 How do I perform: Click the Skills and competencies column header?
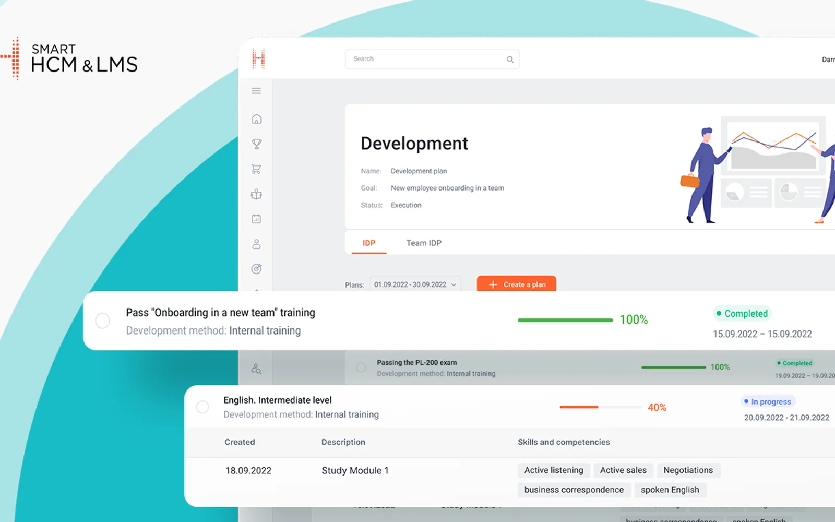(x=564, y=442)
